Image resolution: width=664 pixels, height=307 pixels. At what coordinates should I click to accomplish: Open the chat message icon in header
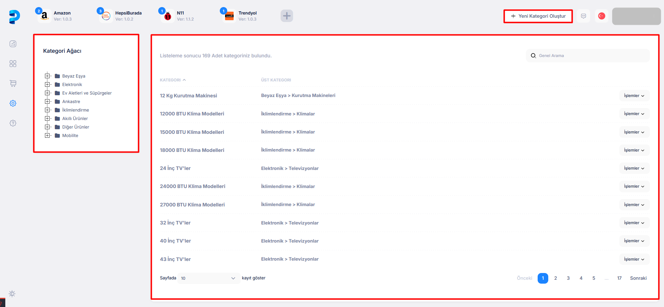point(583,16)
